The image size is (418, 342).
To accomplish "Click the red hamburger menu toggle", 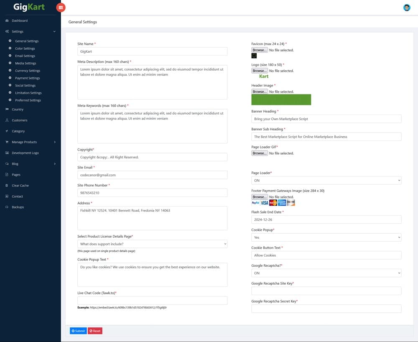I will (x=61, y=7).
